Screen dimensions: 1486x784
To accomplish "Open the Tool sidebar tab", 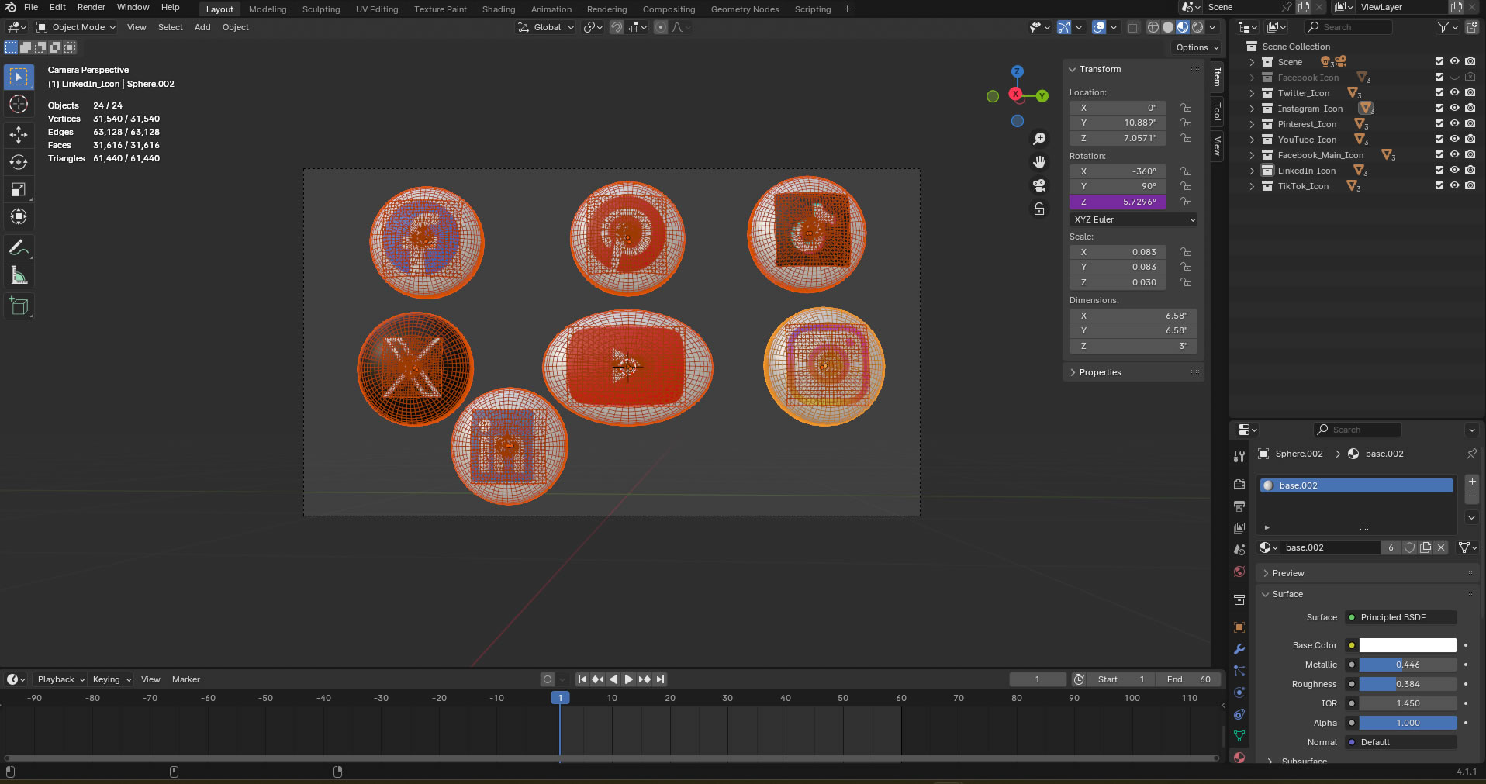I will pyautogui.click(x=1218, y=112).
